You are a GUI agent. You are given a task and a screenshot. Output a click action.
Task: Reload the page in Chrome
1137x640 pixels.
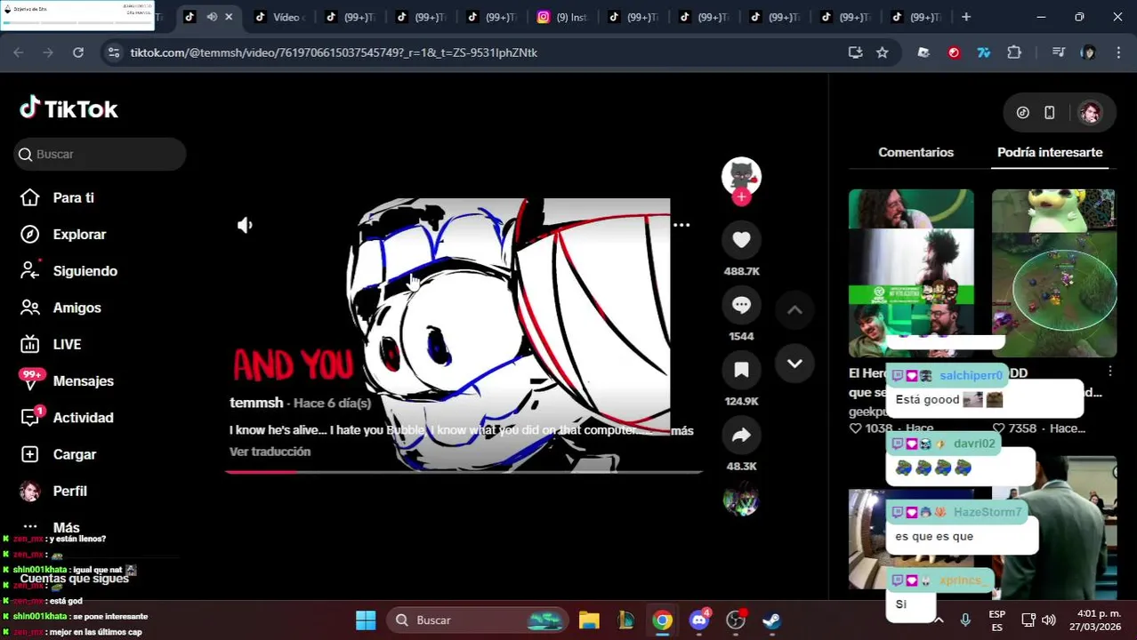[78, 52]
